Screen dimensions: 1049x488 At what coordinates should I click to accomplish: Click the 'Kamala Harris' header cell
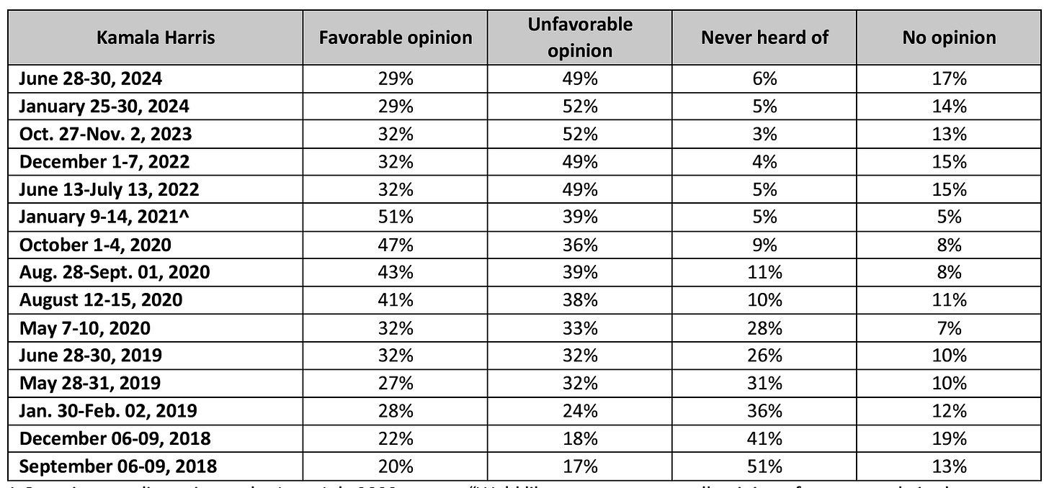(157, 38)
